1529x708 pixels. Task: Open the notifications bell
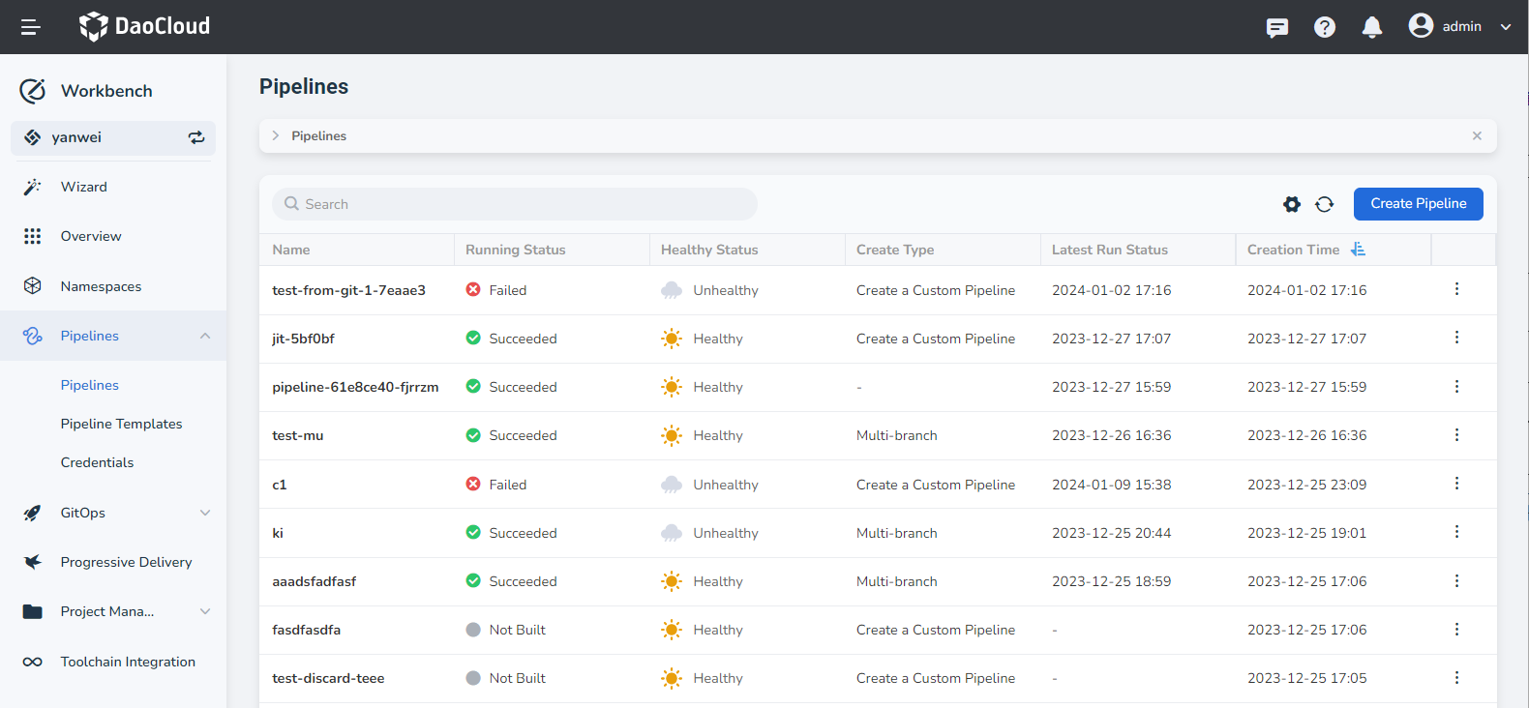click(1371, 27)
